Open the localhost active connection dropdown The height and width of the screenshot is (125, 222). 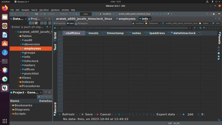tap(107, 14)
